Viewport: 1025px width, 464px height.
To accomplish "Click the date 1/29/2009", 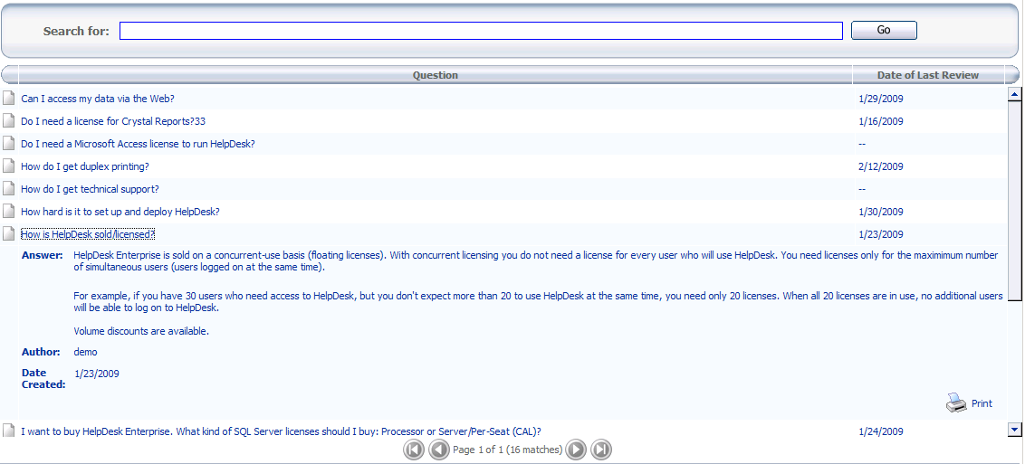I will (880, 99).
